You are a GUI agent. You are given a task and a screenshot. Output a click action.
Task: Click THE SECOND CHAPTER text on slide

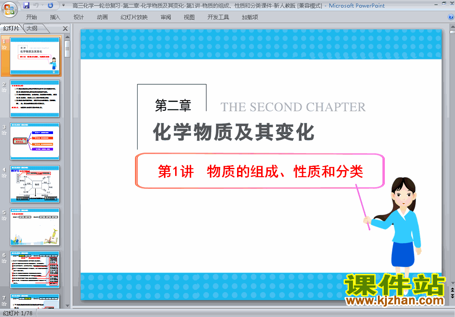click(293, 107)
